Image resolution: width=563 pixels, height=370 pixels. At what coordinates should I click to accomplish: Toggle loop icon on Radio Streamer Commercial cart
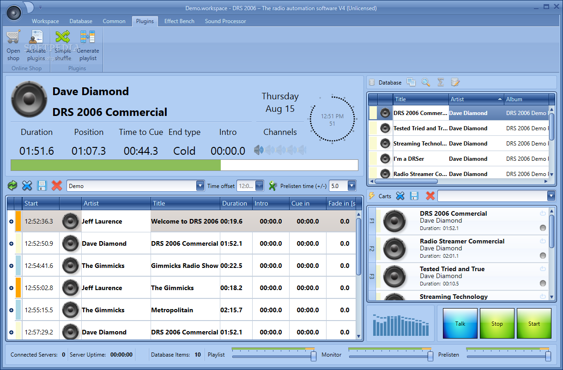(x=543, y=241)
